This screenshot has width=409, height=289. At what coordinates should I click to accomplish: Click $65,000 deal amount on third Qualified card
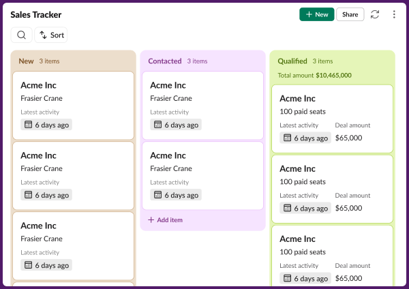pyautogui.click(x=349, y=278)
